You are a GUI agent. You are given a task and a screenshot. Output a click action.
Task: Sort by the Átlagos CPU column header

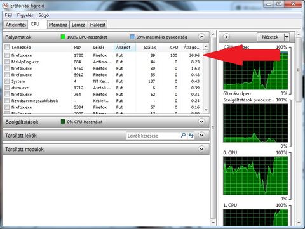coord(192,47)
